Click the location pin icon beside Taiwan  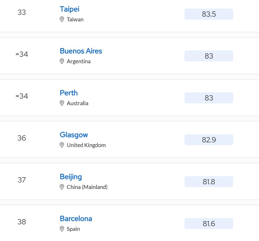62,20
